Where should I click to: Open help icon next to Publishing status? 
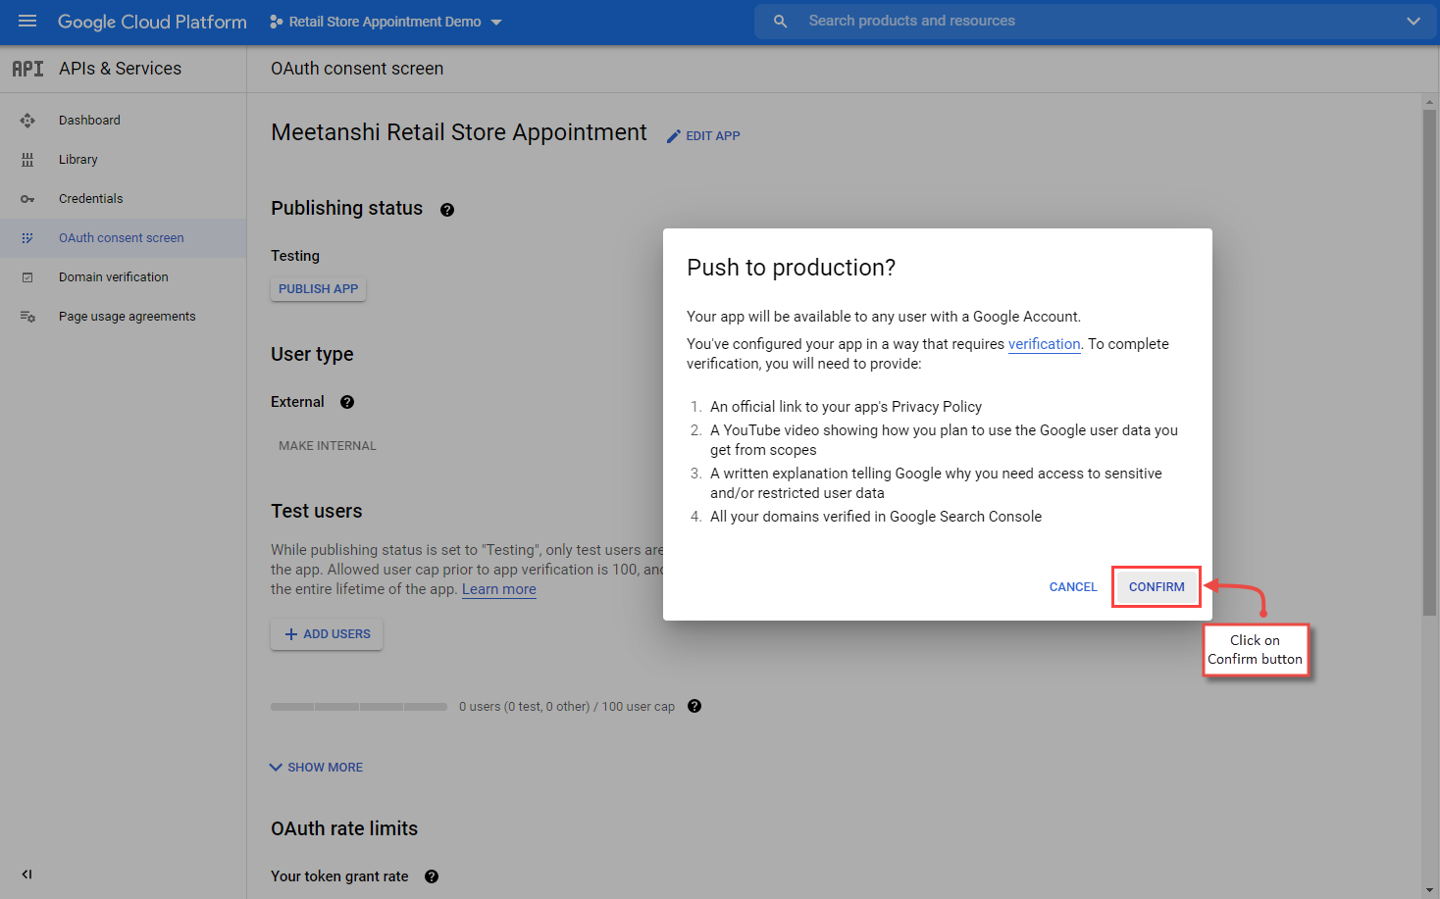point(447,210)
